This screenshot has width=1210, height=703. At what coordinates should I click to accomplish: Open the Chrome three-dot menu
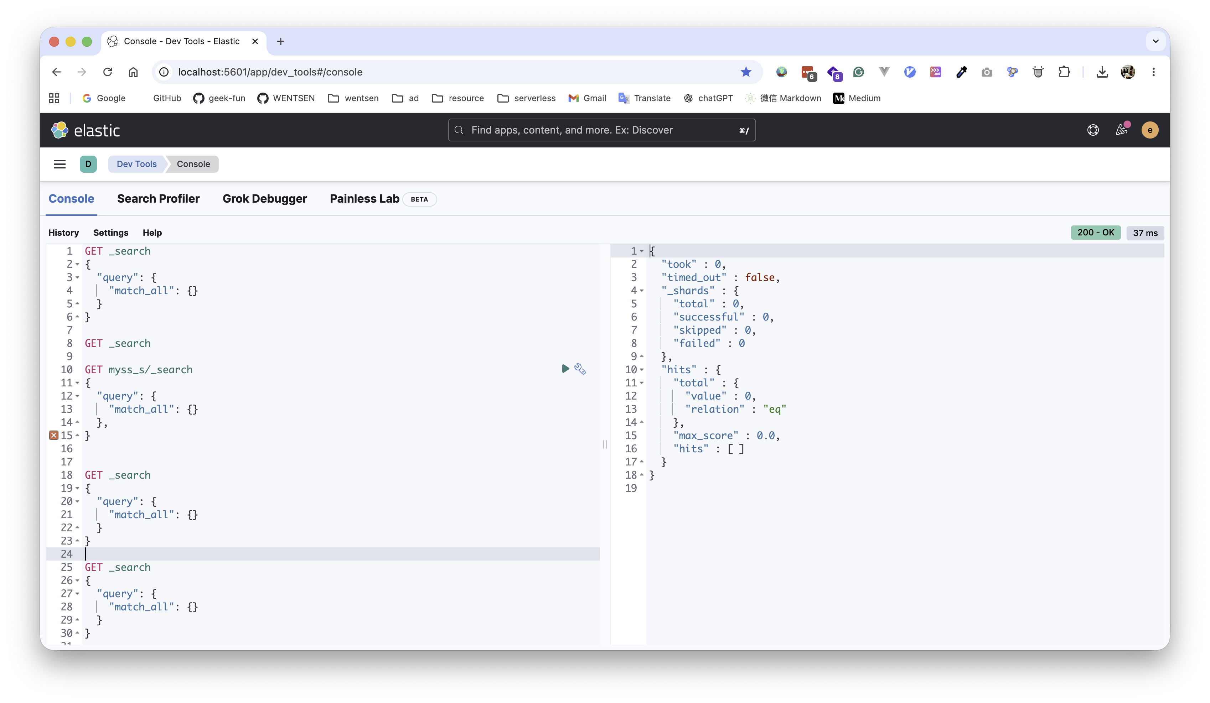click(1154, 72)
